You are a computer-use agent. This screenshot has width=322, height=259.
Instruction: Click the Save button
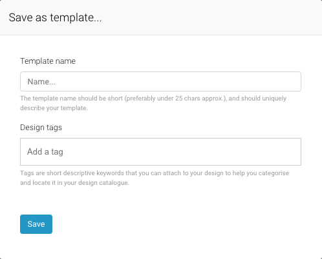pos(36,224)
